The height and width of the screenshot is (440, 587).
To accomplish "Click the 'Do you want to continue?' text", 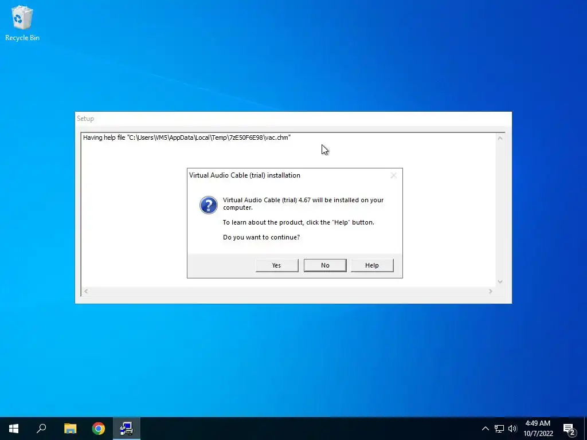I will [261, 237].
